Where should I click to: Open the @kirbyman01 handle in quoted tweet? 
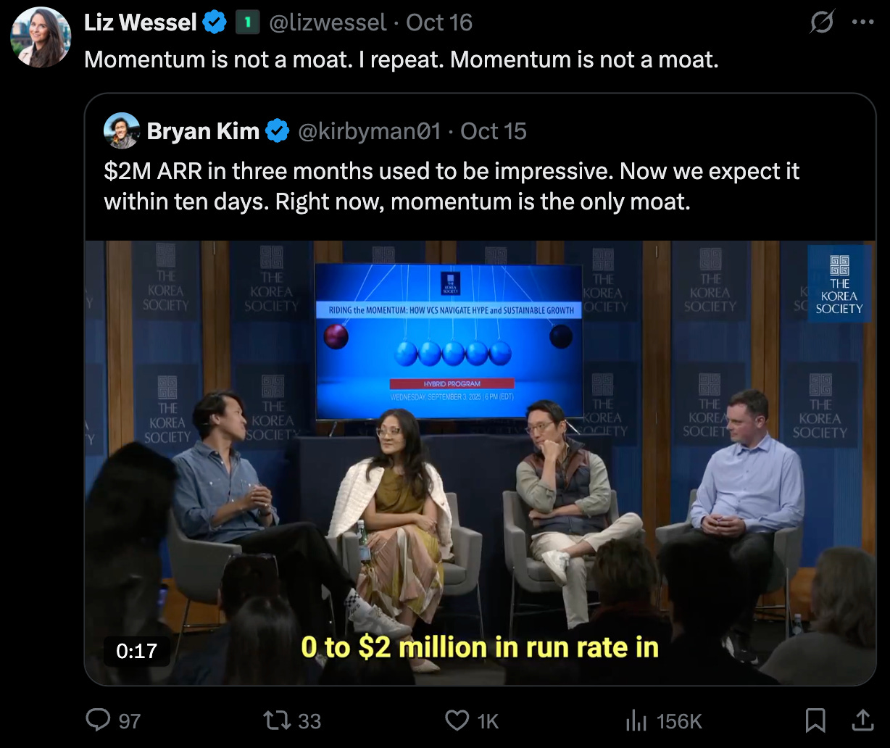pyautogui.click(x=369, y=131)
